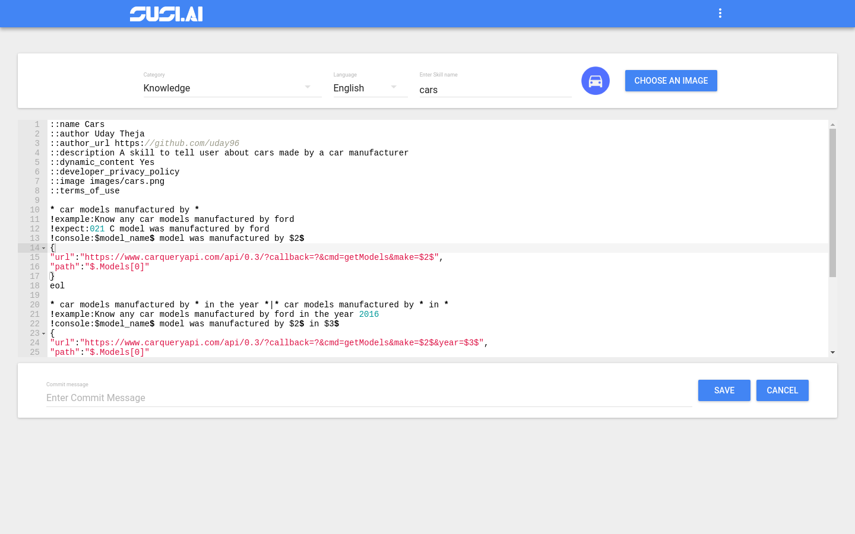855x534 pixels.
Task: Click the '::developer_privacy_policy' line
Action: click(x=115, y=172)
